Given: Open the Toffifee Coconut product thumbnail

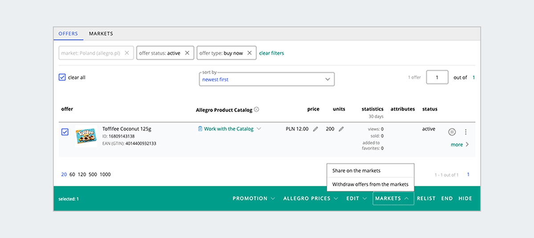Looking at the screenshot, I should tap(86, 136).
